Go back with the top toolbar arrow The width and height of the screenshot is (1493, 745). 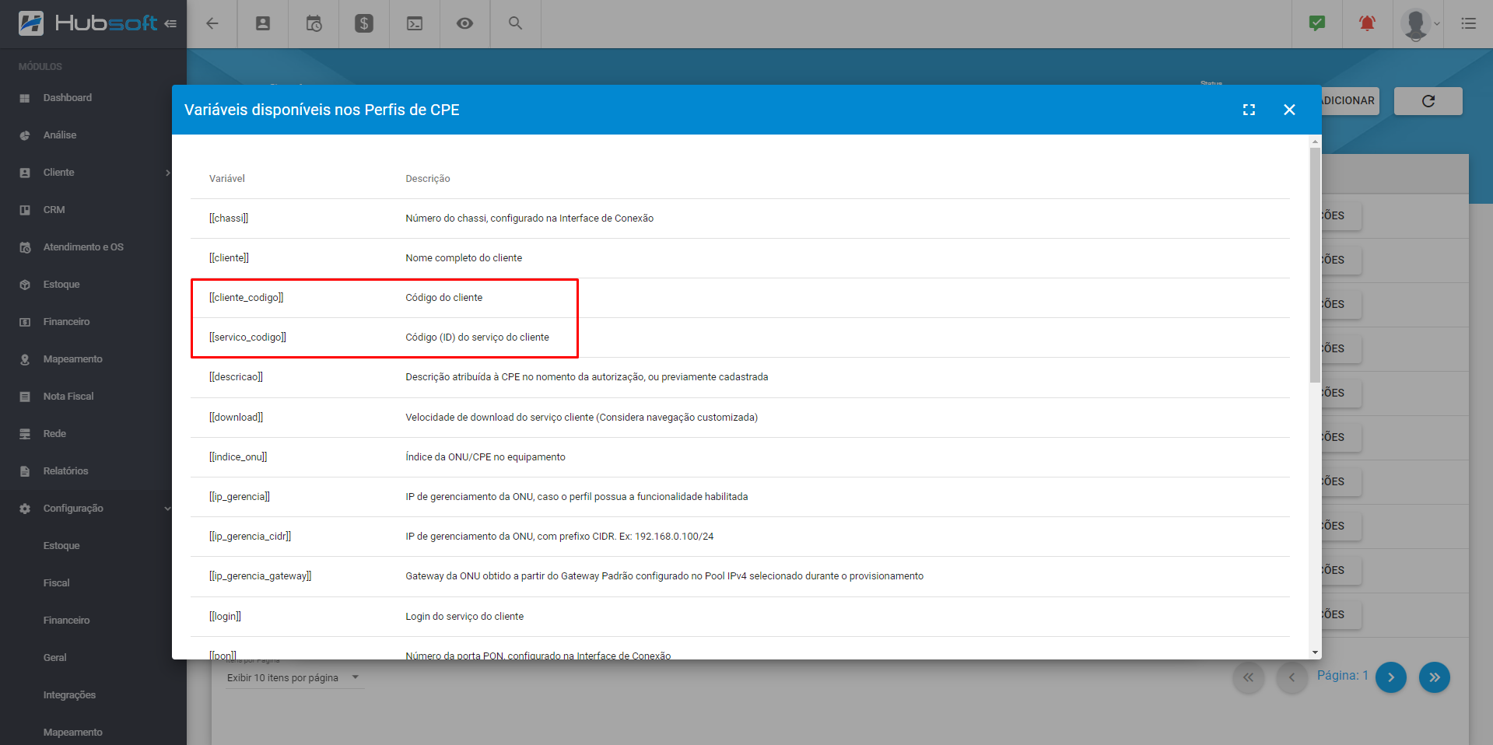pos(212,23)
